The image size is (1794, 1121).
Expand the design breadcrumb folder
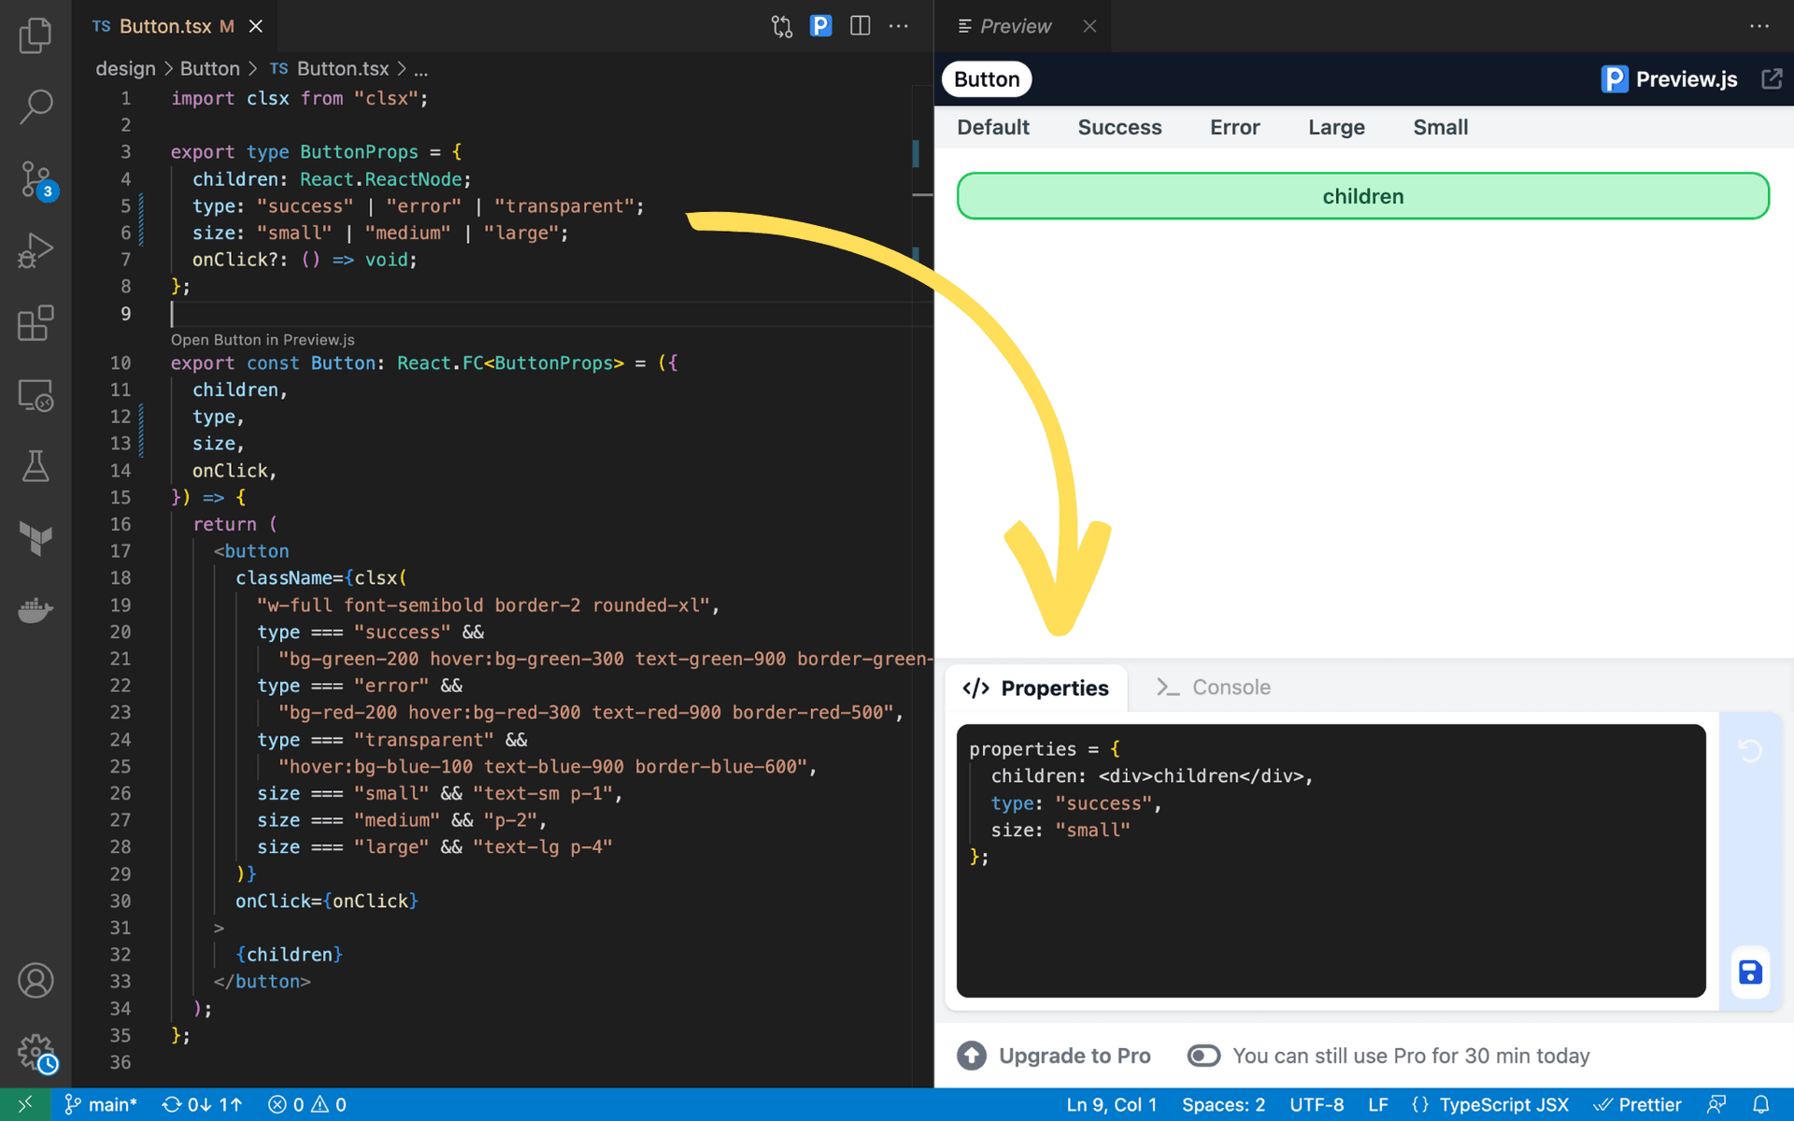[x=126, y=68]
